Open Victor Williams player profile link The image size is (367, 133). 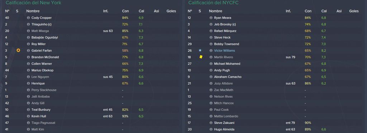(x=224, y=51)
